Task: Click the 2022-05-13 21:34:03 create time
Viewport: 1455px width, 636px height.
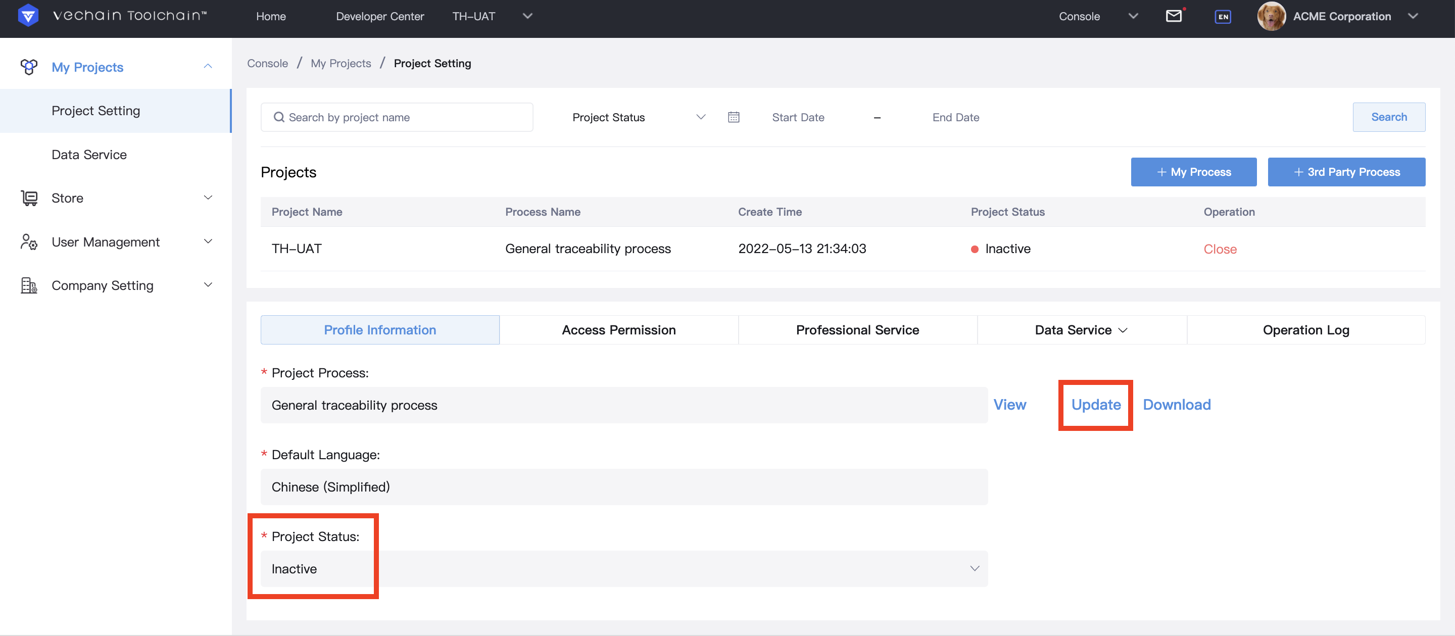Action: pos(801,249)
